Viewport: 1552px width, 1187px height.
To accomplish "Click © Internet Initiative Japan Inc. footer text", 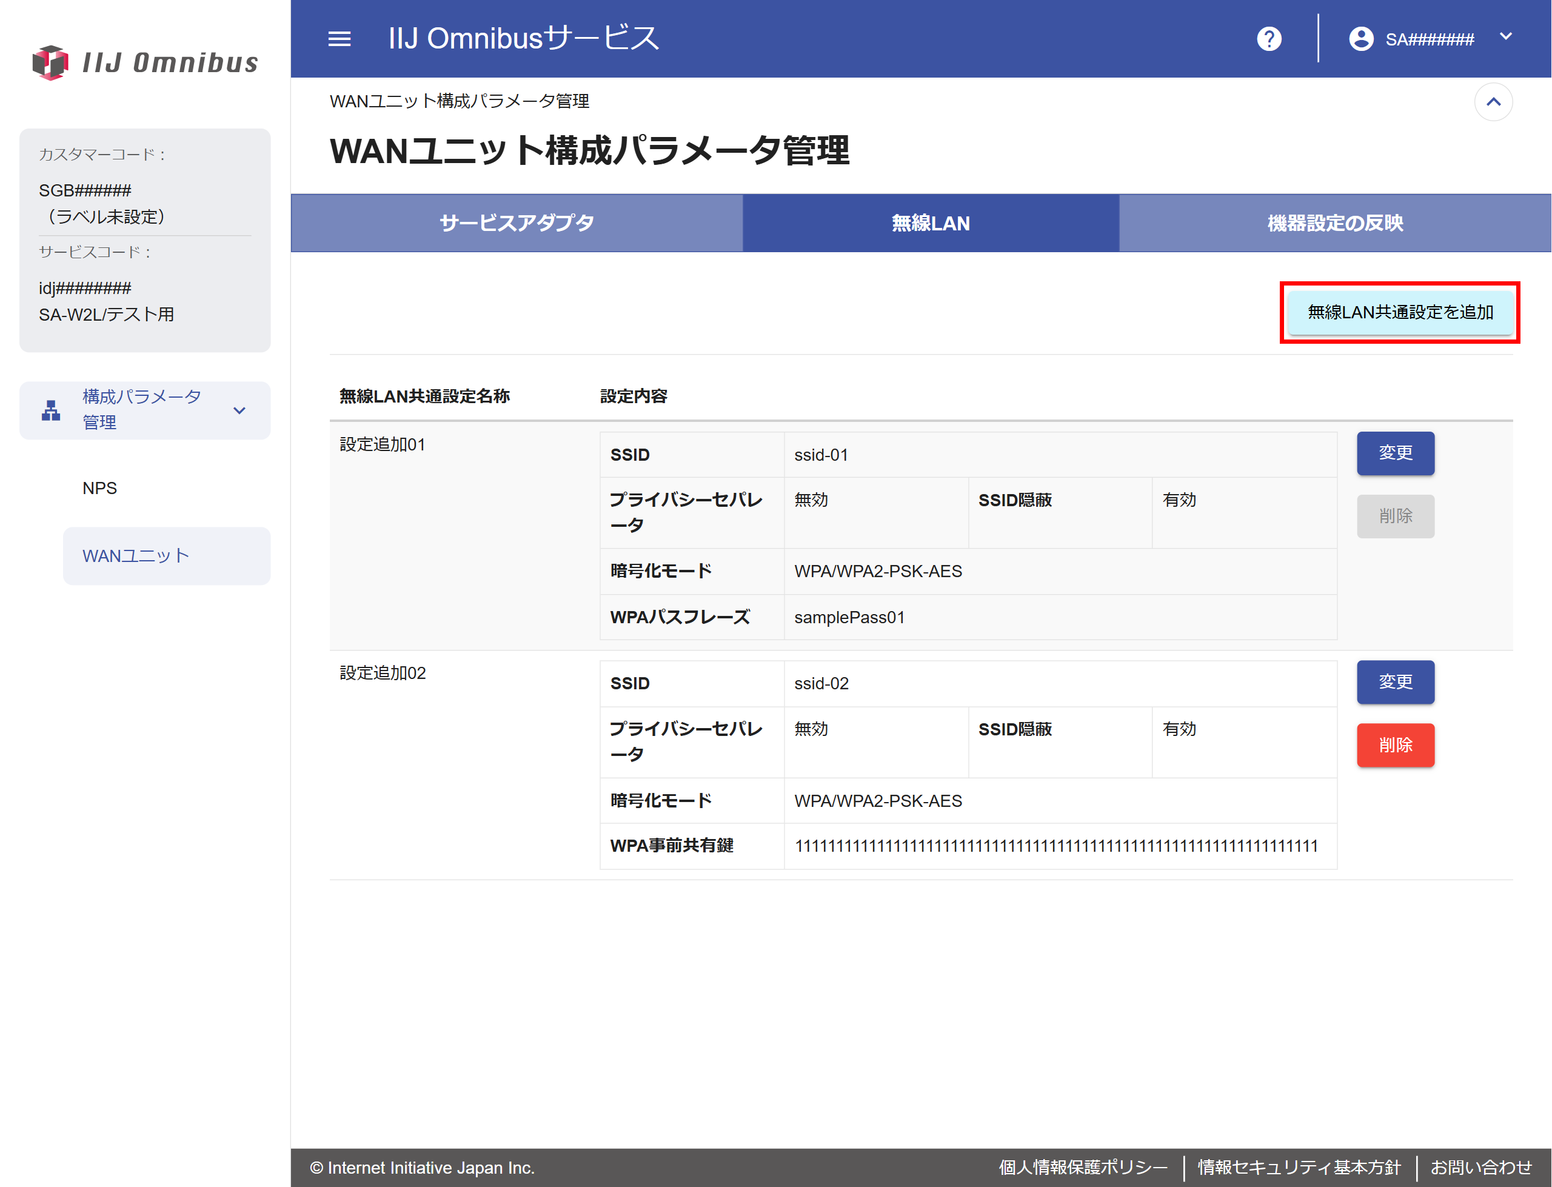I will point(423,1168).
